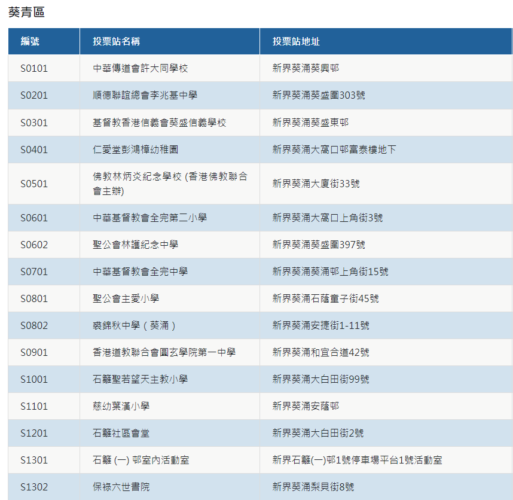Select code cell S0602

point(34,245)
